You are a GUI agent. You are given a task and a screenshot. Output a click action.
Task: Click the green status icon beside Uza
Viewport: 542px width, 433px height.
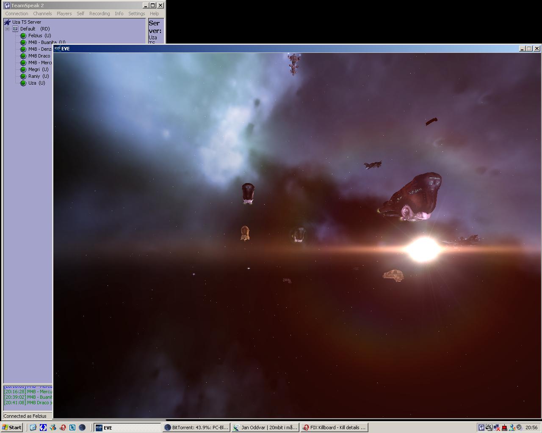tap(23, 83)
